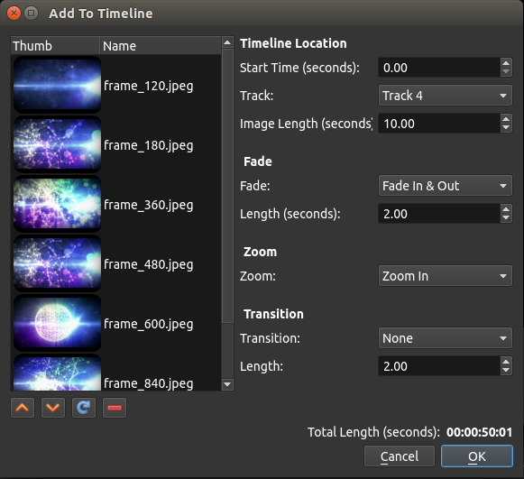Move selected file up in list

23,408
